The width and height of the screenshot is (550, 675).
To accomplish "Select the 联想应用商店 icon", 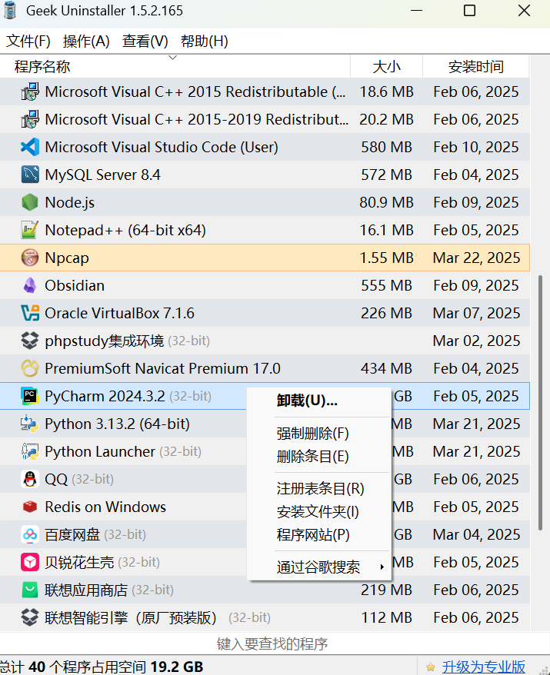I will pos(30,590).
